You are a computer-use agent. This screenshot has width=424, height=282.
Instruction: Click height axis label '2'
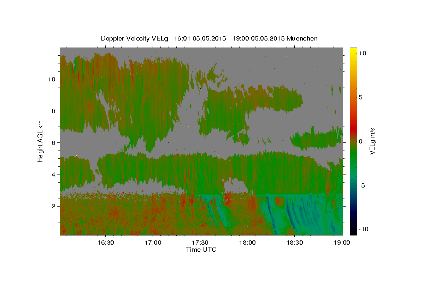[53, 206]
